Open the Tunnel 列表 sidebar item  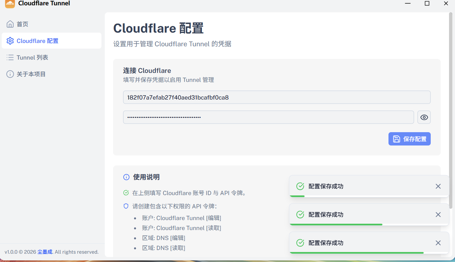(33, 58)
